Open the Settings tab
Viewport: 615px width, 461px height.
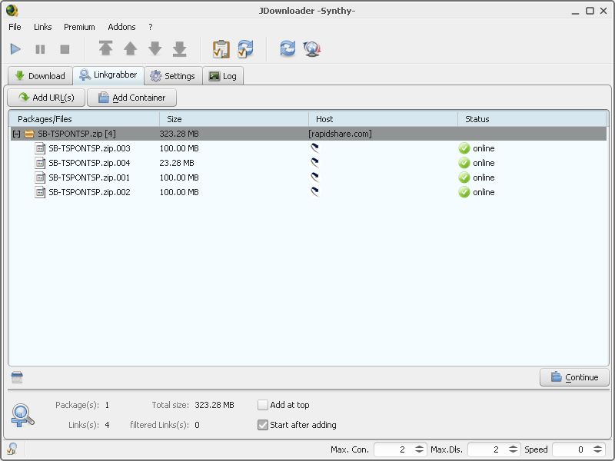[173, 75]
